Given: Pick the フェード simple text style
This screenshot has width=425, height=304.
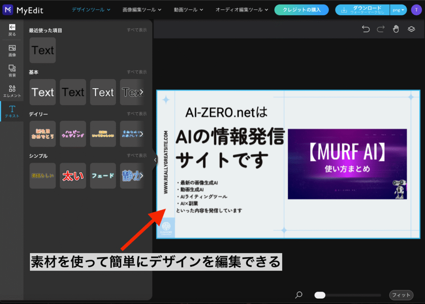Looking at the screenshot, I should 103,176.
